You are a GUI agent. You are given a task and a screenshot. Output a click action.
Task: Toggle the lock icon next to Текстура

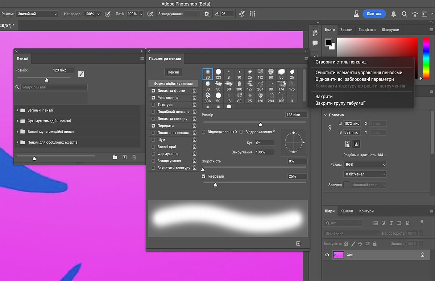pyautogui.click(x=195, y=105)
